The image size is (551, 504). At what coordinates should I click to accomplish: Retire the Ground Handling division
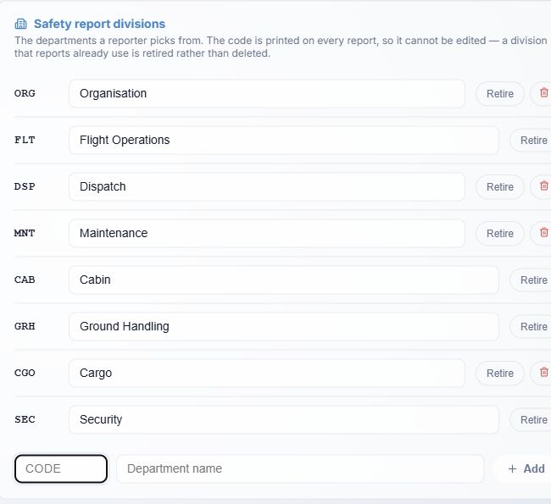tap(533, 327)
